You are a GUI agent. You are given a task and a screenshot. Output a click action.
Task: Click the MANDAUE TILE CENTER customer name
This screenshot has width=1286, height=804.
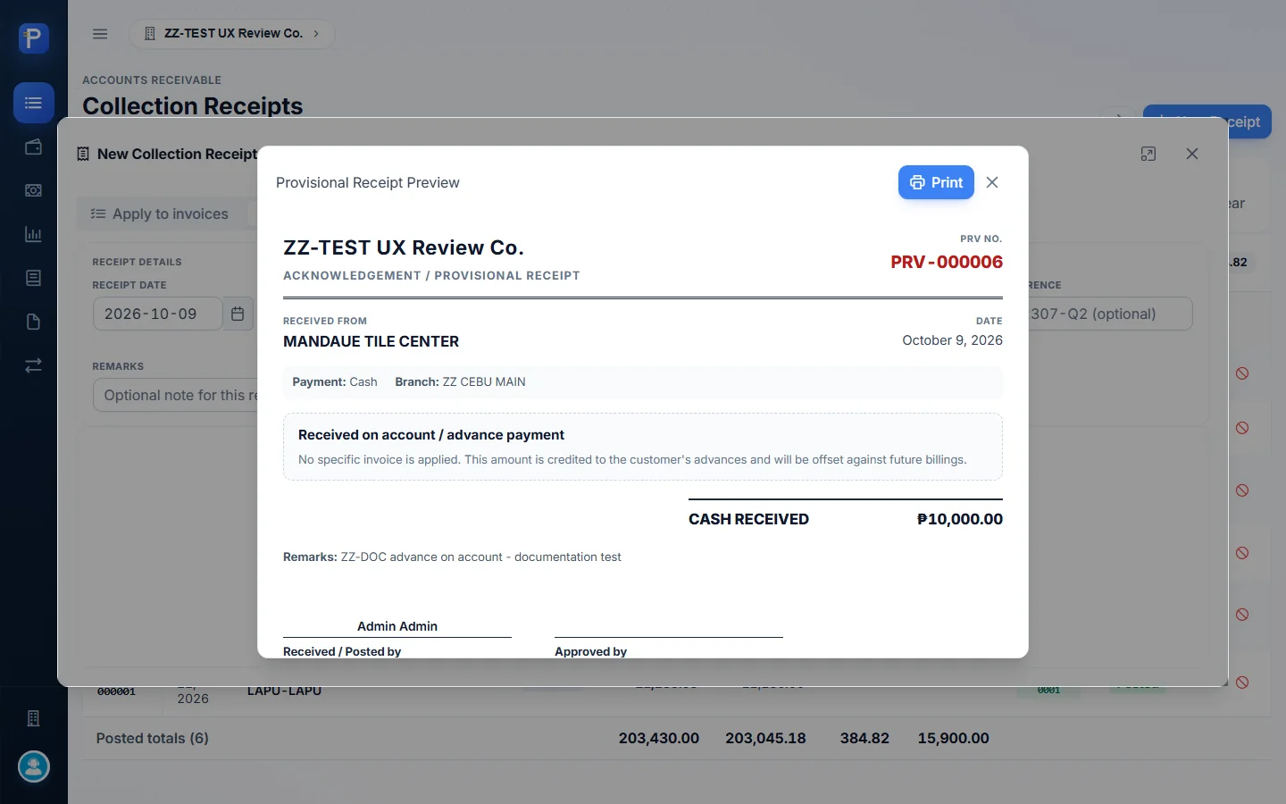coord(371,341)
